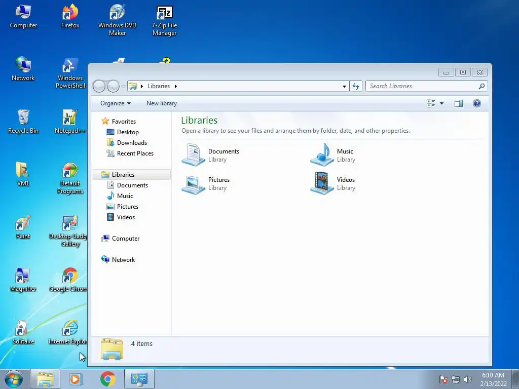This screenshot has width=519, height=389.
Task: Select the VM1 folder icon
Action: pyautogui.click(x=23, y=174)
